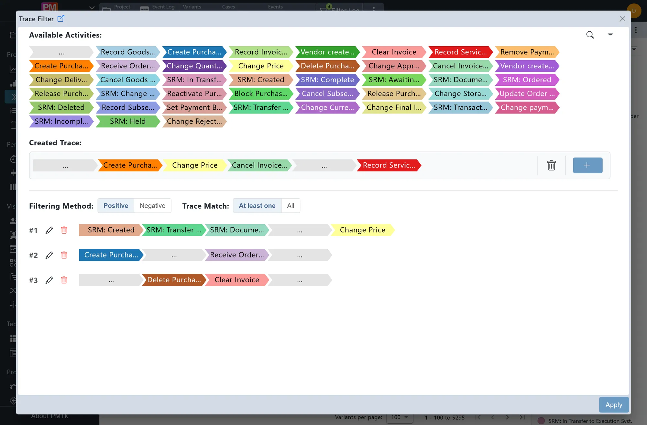Open the Variants tab in background window
The height and width of the screenshot is (425, 647).
(192, 7)
